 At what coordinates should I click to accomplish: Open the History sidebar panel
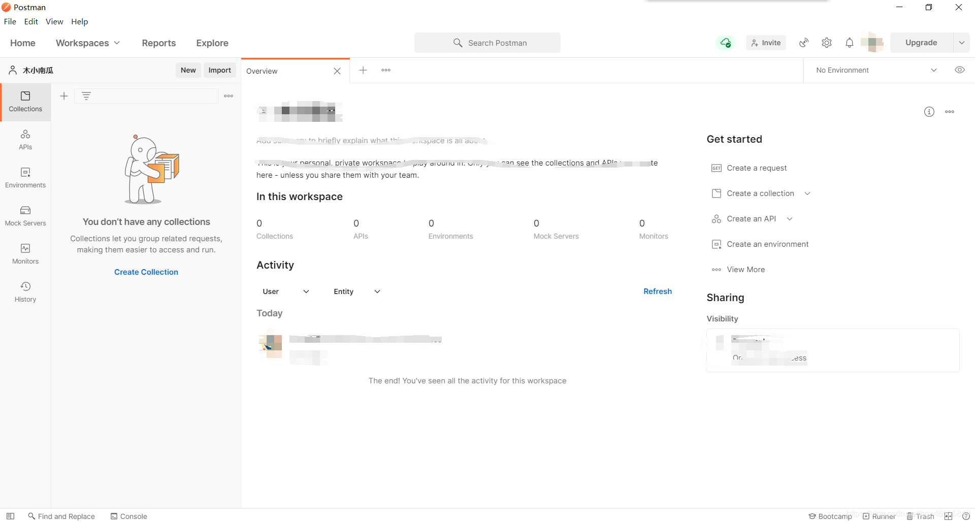pyautogui.click(x=25, y=292)
